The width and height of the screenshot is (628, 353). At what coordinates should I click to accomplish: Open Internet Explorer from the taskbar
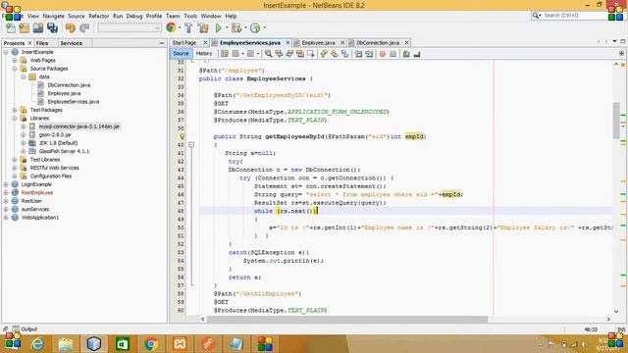click(37, 344)
